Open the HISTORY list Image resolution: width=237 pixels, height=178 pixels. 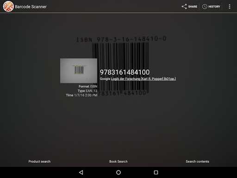pos(211,6)
